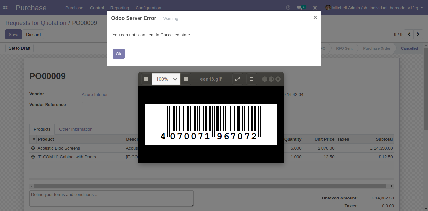428x211 pixels.
Task: Open zoom level 100% dropdown
Action: (x=166, y=79)
